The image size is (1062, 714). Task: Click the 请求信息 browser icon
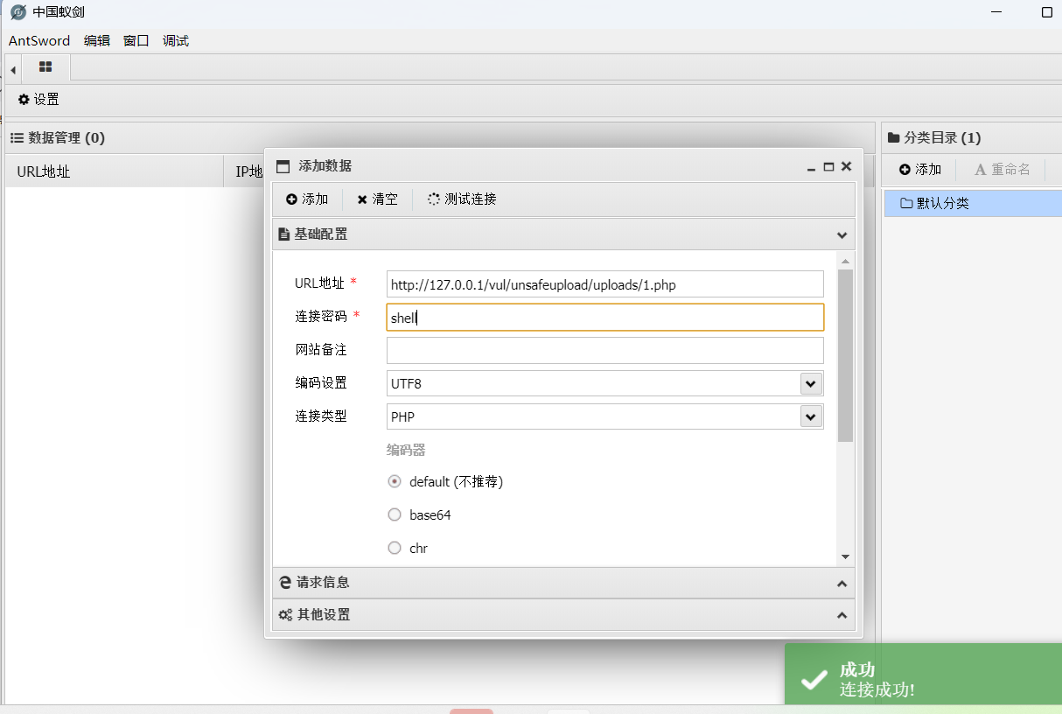pyautogui.click(x=284, y=582)
